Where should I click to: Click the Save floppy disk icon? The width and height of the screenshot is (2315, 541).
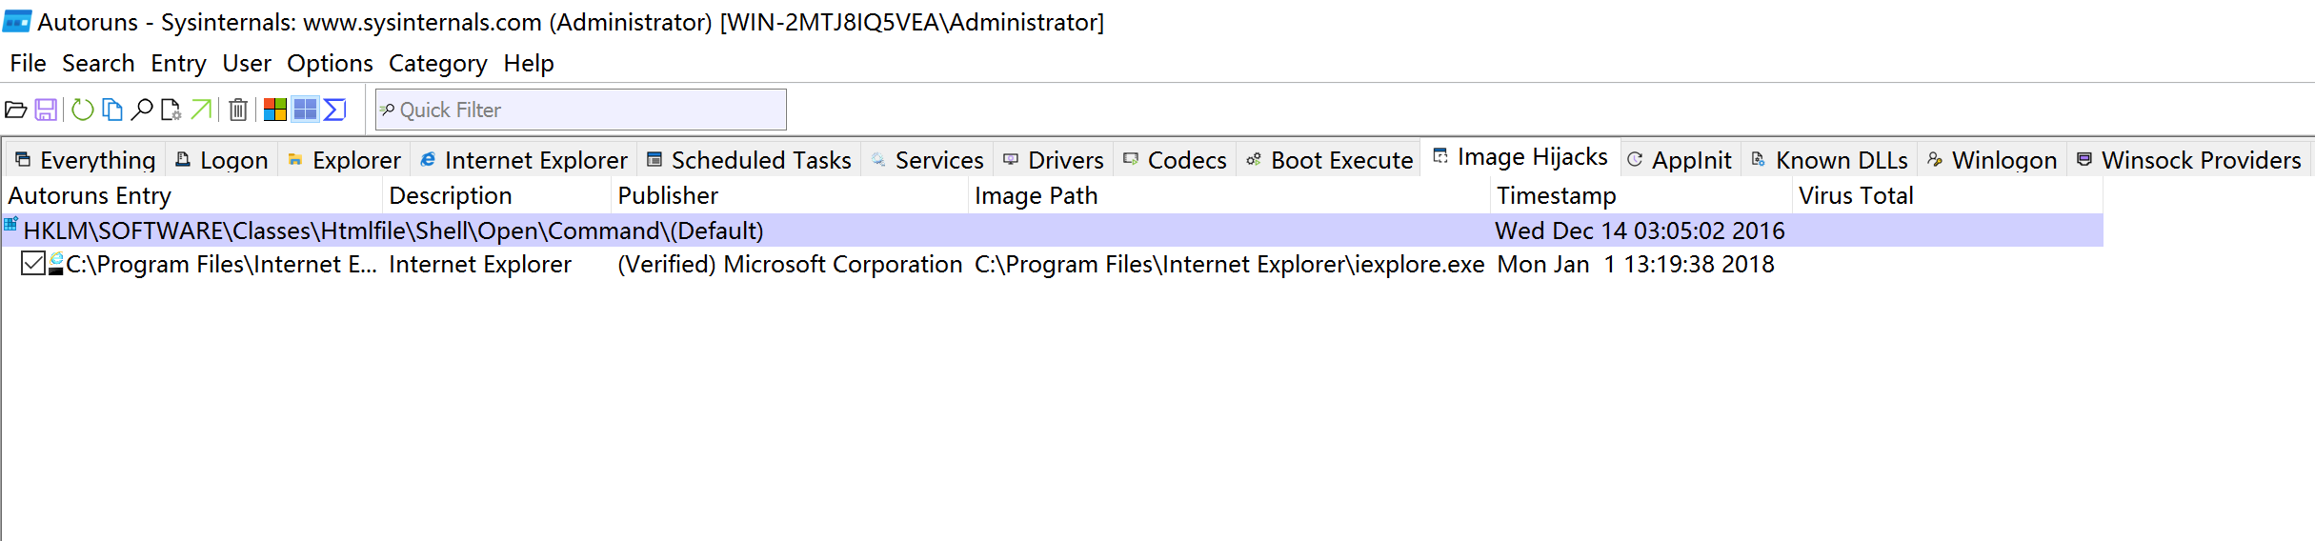click(x=46, y=110)
